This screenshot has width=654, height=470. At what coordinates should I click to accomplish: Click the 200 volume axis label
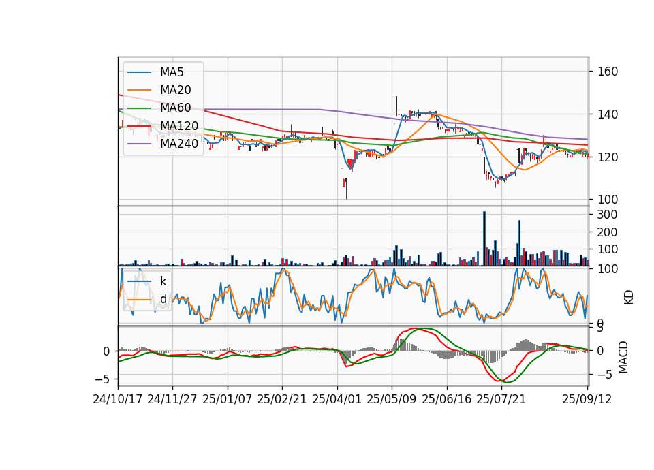[x=607, y=232]
